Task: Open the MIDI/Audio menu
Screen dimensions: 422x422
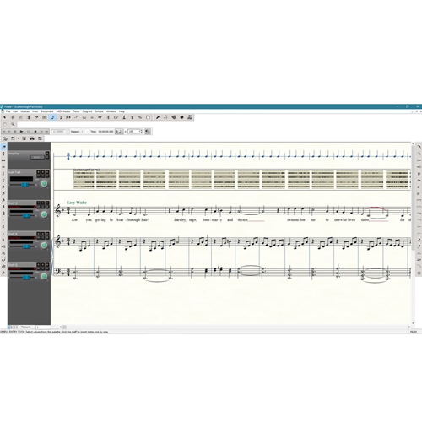Action: point(63,111)
